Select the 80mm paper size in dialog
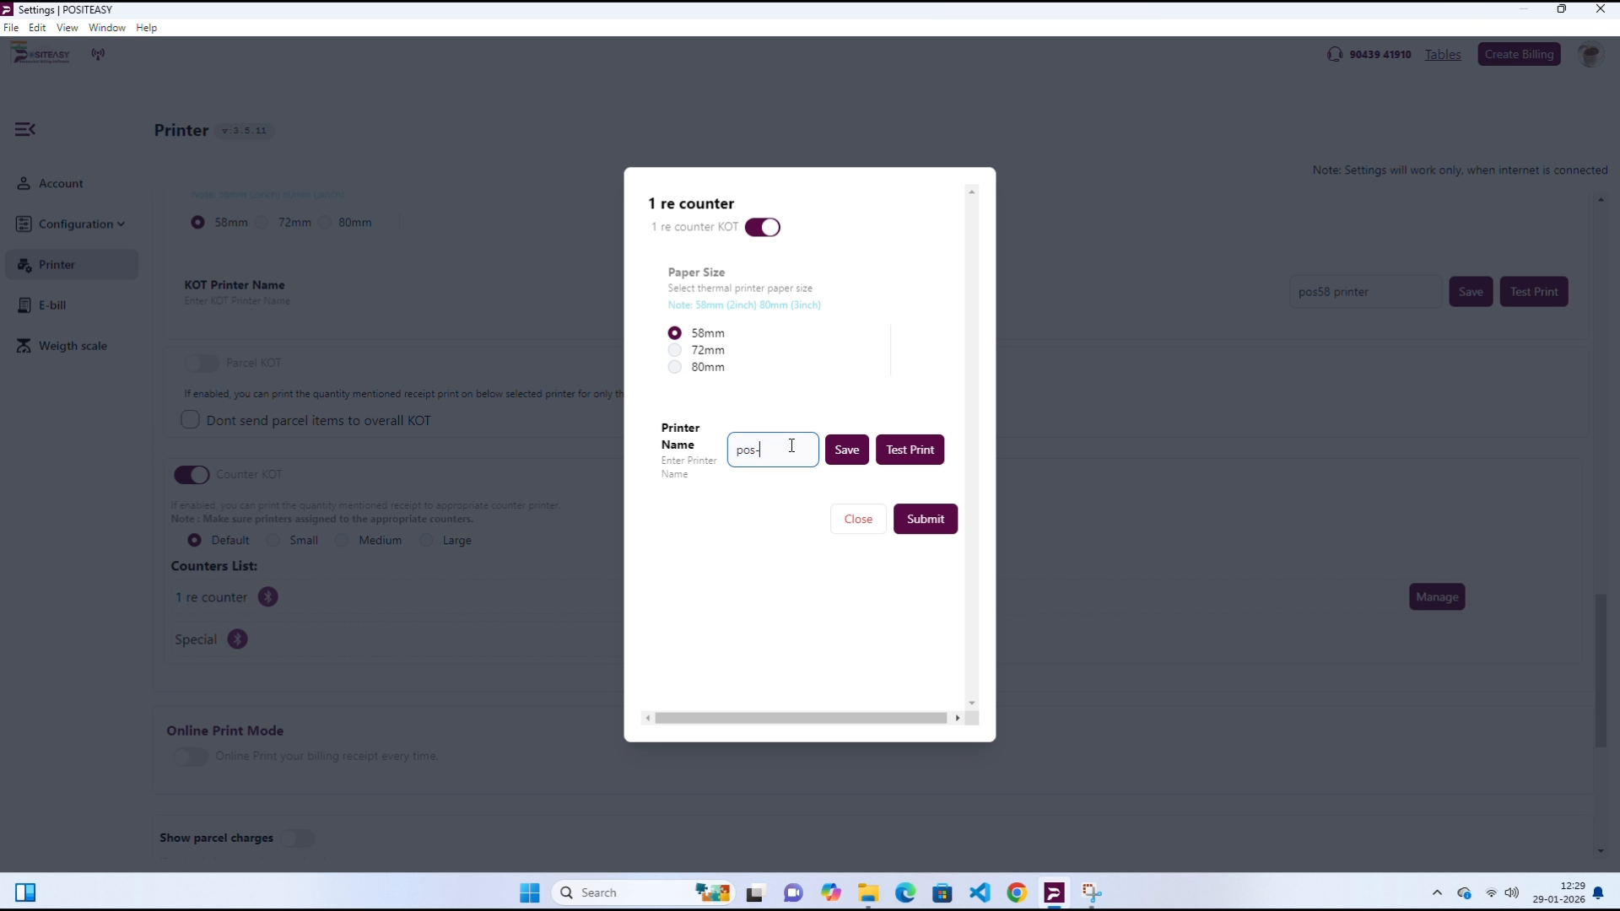The image size is (1620, 911). coord(675,367)
